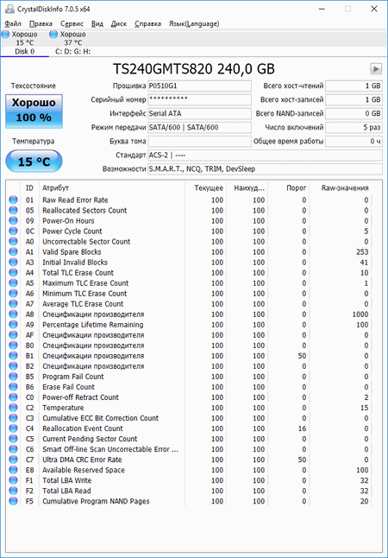Click status orb for Temperature attribute

(x=13, y=408)
